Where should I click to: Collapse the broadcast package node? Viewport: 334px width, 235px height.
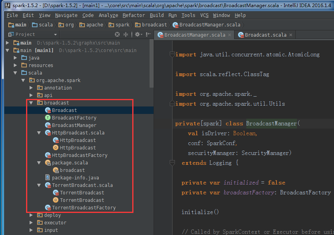tap(31, 103)
